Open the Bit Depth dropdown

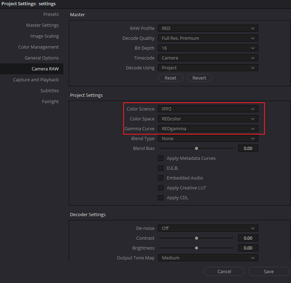point(208,48)
